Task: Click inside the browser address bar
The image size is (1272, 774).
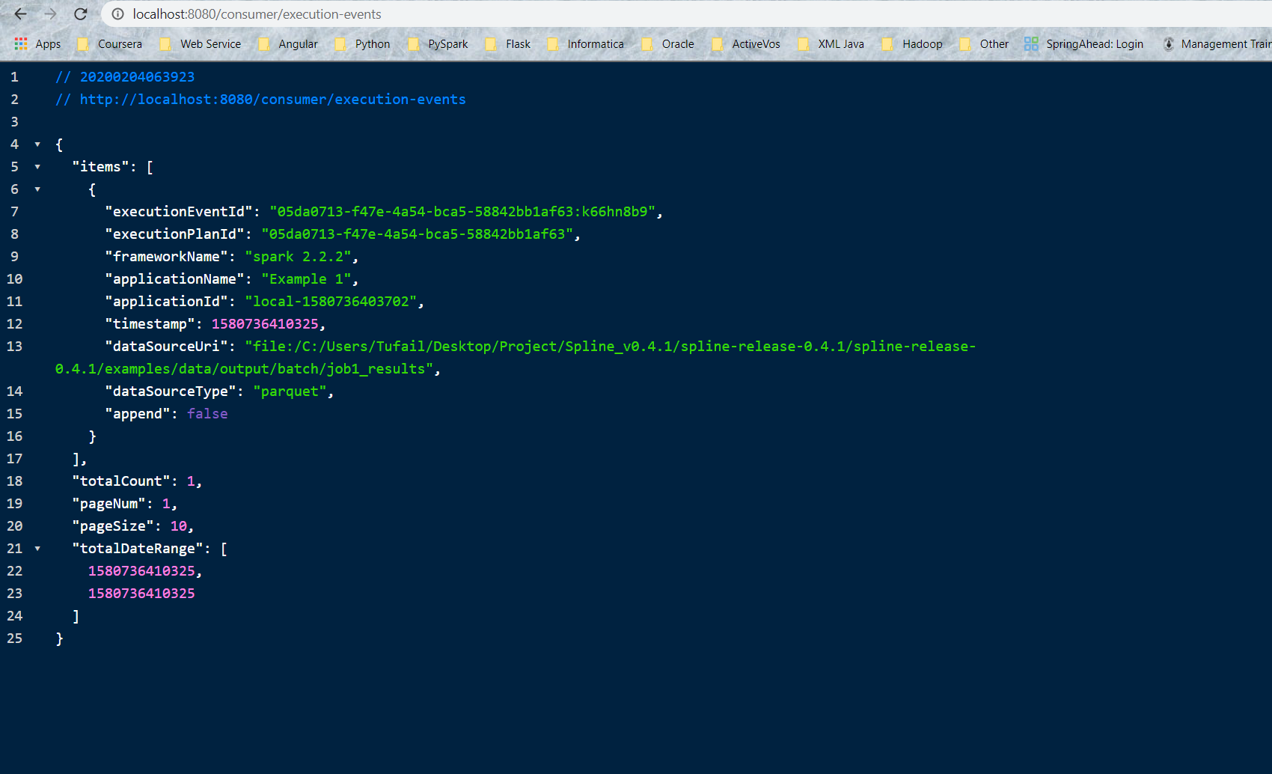Action: point(299,14)
